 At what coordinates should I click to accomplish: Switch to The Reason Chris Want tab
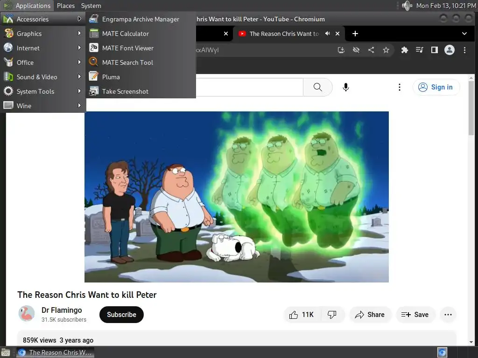click(284, 34)
